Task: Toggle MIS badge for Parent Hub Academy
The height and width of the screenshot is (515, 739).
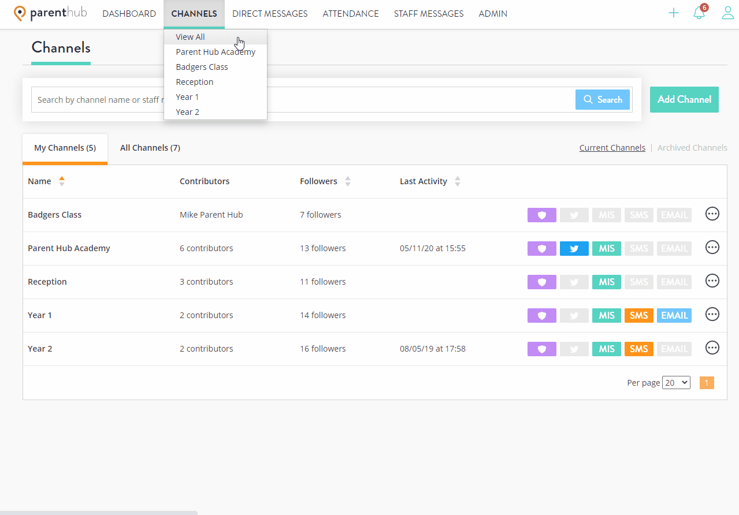Action: point(607,248)
